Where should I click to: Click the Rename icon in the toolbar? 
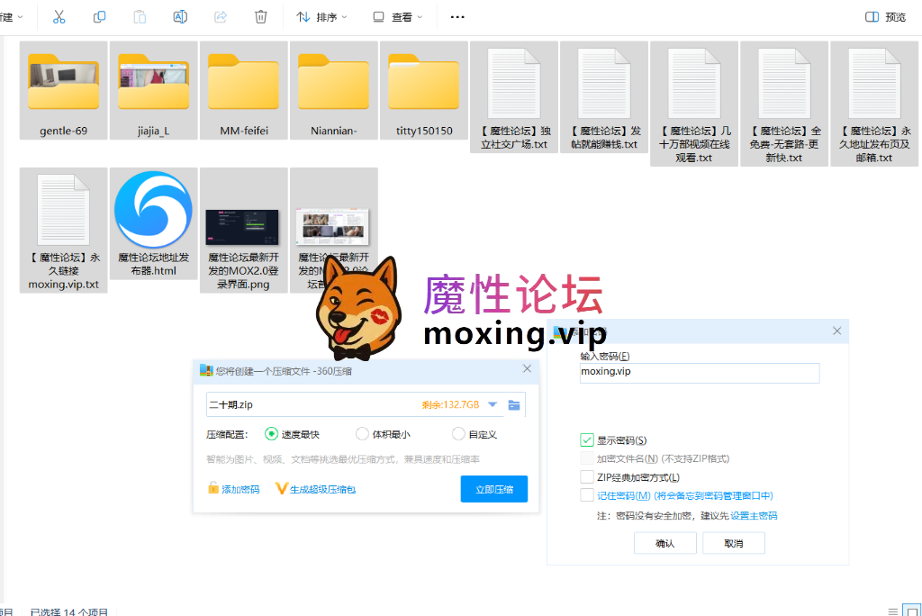pos(179,16)
